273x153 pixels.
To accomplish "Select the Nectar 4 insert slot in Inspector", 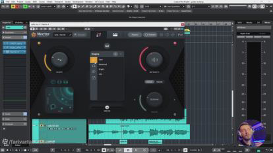I will (15, 52).
